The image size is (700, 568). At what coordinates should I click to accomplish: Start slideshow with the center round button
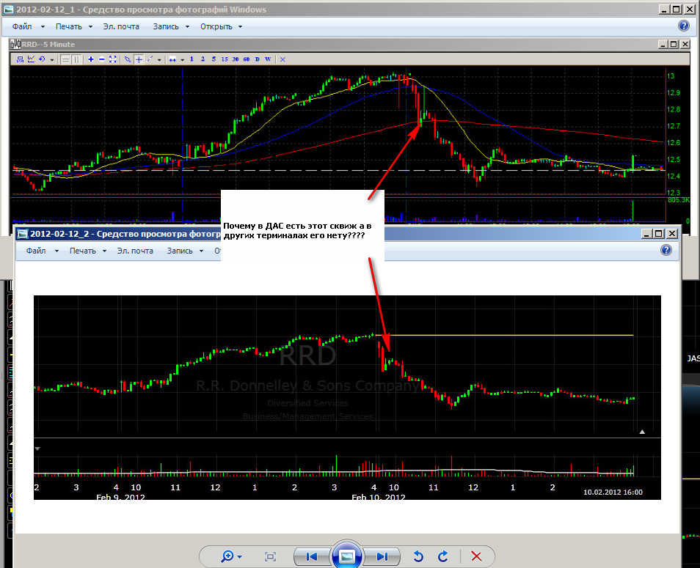(x=347, y=556)
